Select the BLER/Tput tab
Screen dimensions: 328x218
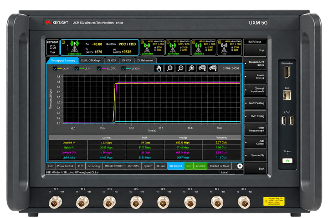pyautogui.click(x=176, y=166)
